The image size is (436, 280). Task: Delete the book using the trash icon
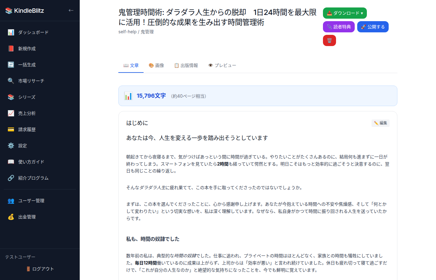[329, 40]
